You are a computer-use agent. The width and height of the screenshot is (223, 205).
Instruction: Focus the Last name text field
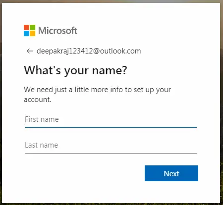(x=111, y=145)
